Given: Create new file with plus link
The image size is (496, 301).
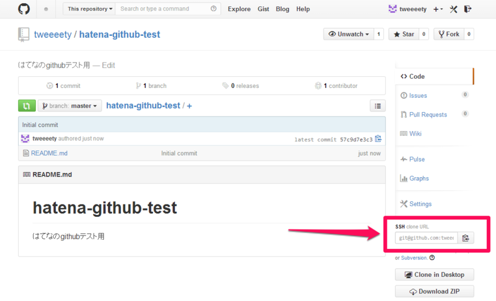Looking at the screenshot, I should click(189, 106).
